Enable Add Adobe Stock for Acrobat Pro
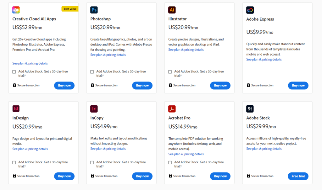Screen dimensions: 322x190 (x=170, y=162)
